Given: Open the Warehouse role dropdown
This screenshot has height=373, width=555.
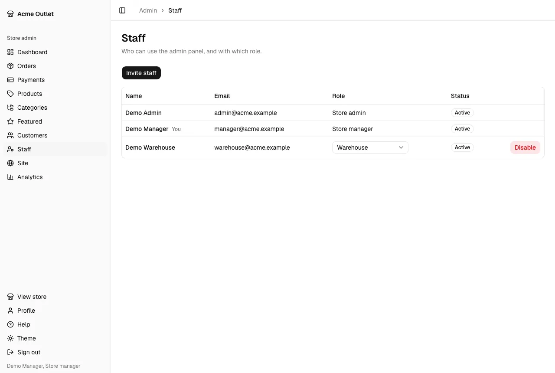Looking at the screenshot, I should click(x=370, y=147).
